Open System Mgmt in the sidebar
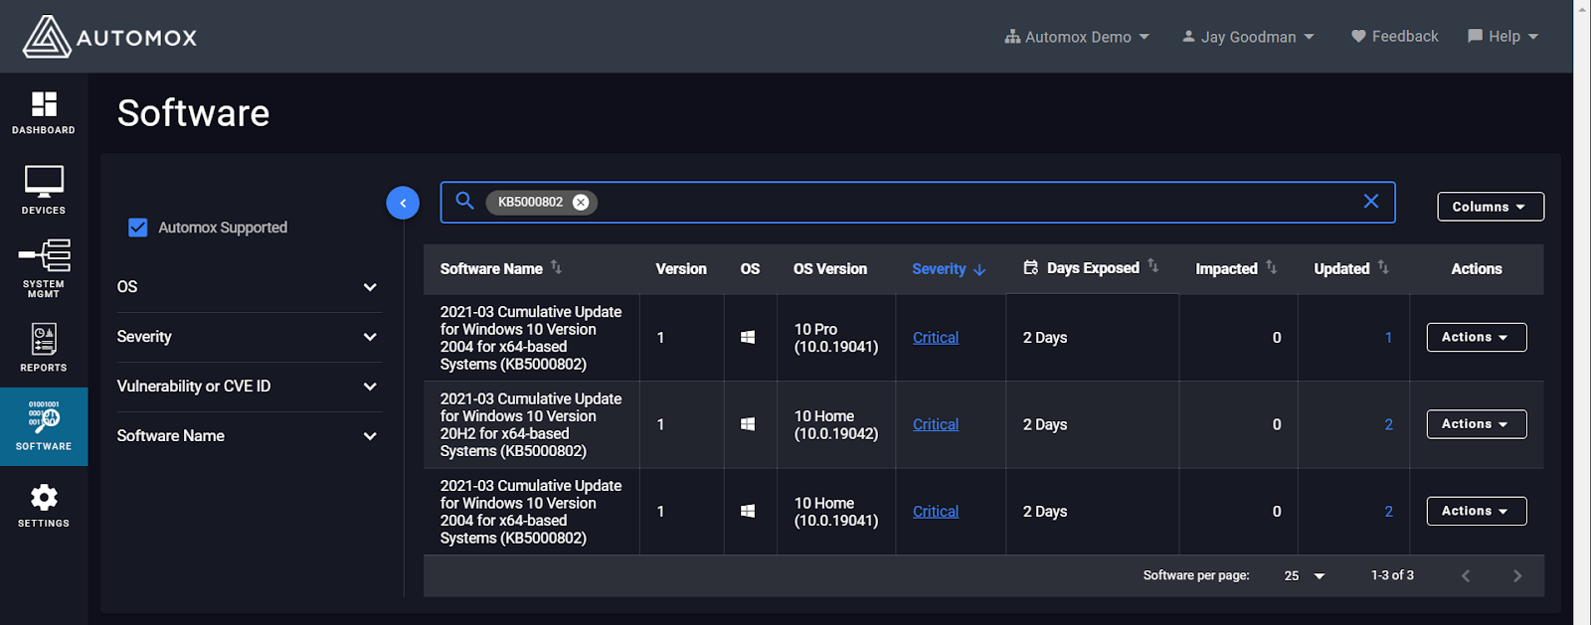This screenshot has height=625, width=1591. coord(44,268)
